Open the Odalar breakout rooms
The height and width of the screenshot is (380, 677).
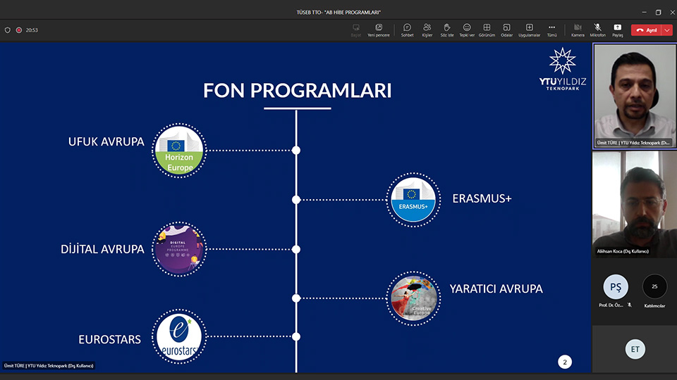[506, 30]
